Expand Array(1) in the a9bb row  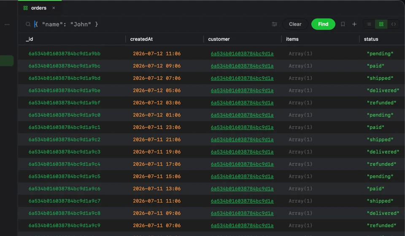(300, 53)
